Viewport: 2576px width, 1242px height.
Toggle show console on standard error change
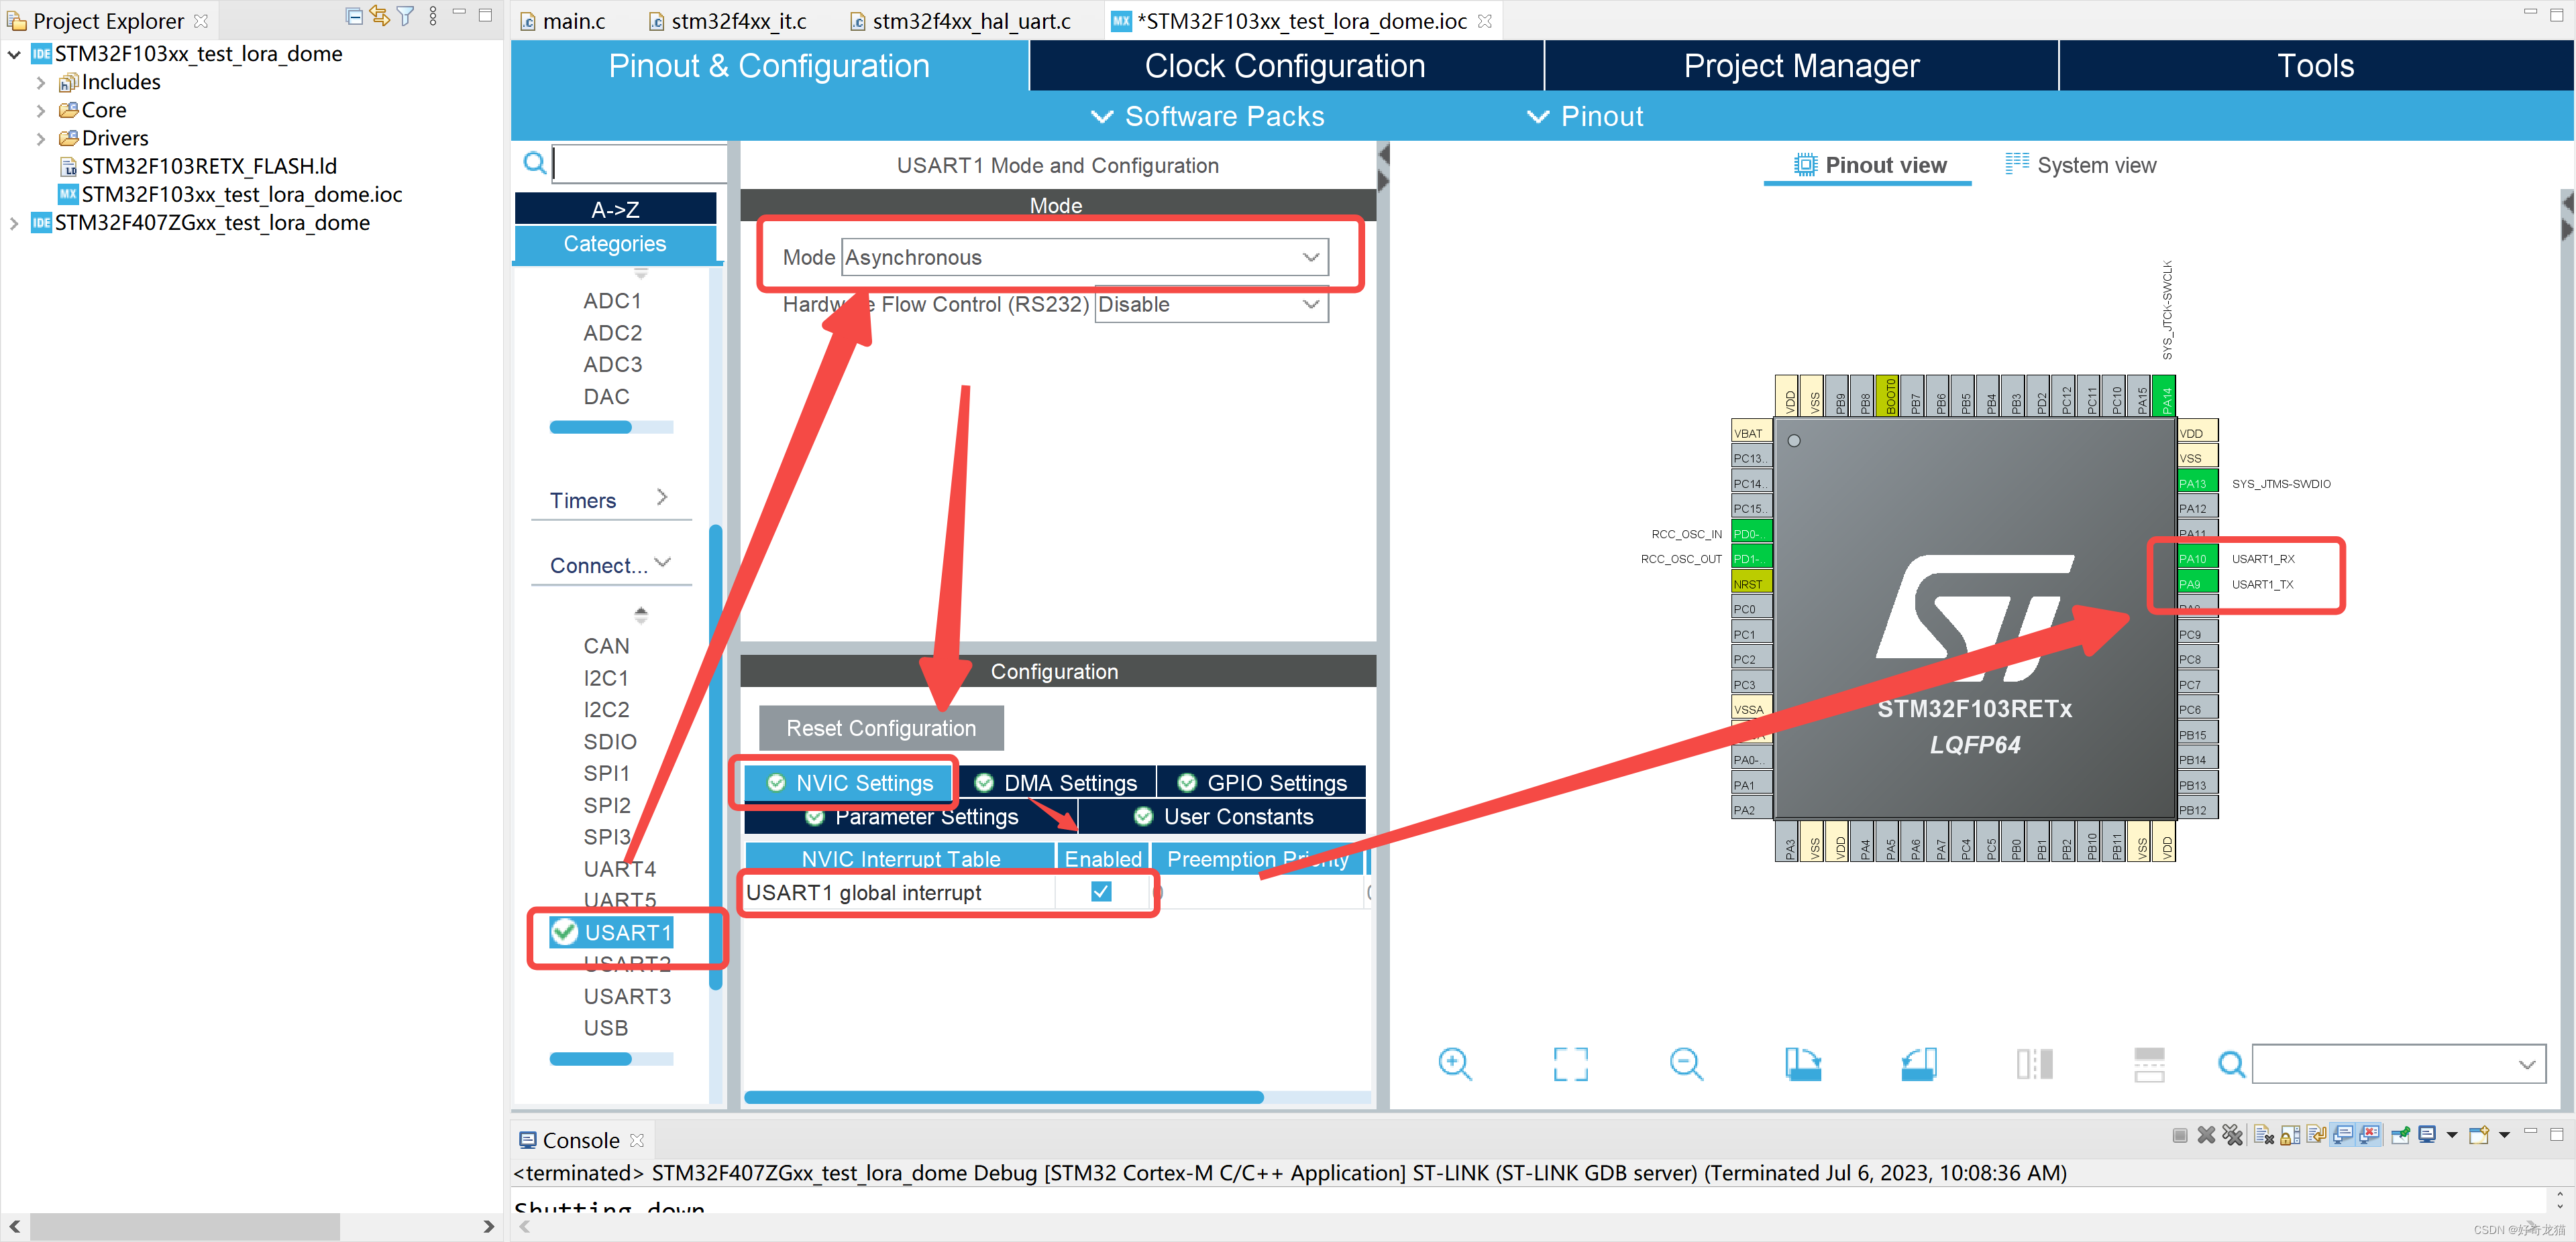[2368, 1135]
